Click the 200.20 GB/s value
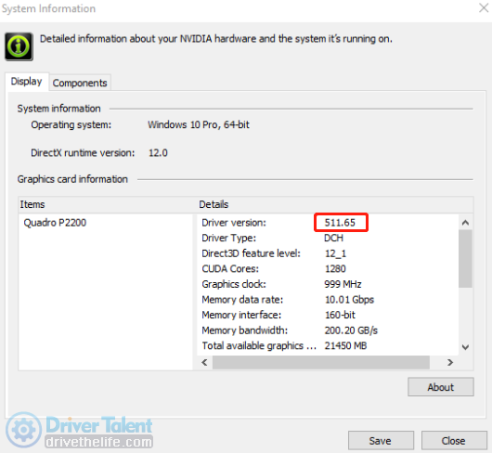The width and height of the screenshot is (492, 453). 351,330
